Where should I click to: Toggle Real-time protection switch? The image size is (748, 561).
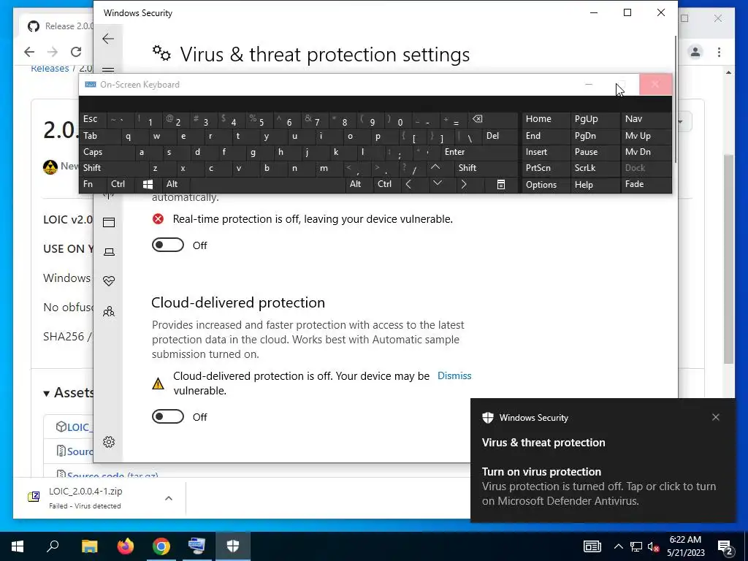point(168,245)
